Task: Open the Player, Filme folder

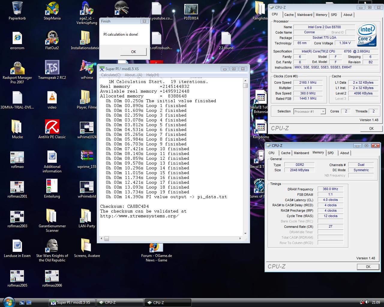Action: click(85, 97)
